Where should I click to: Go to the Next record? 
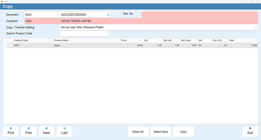coord(46,131)
